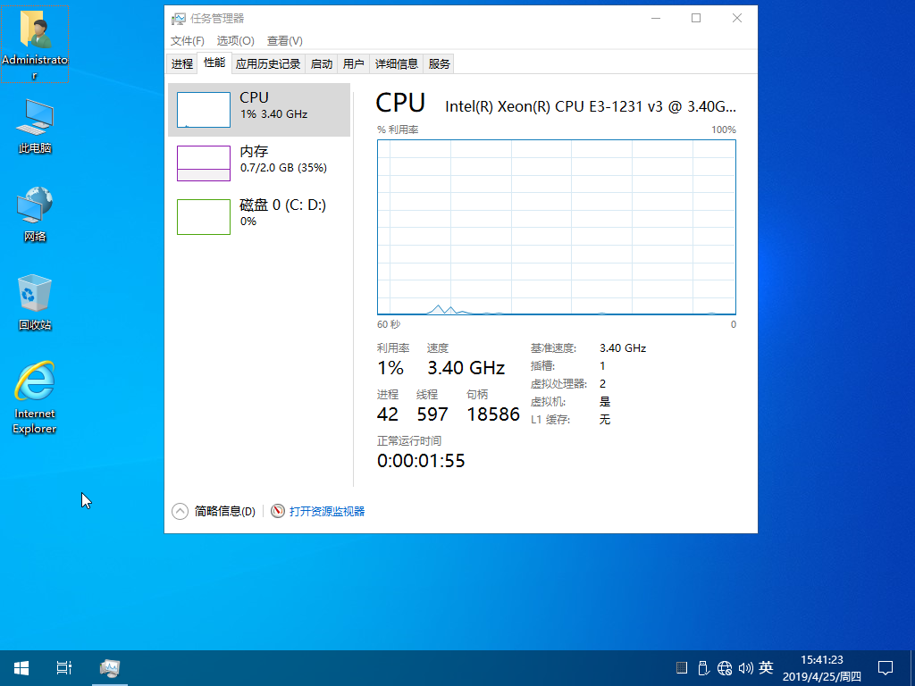The image size is (915, 686).
Task: Click the large CPU utilization graph
Action: (556, 227)
